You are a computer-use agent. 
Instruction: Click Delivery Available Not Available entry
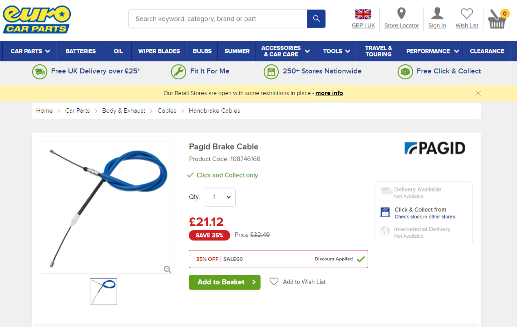(411, 192)
